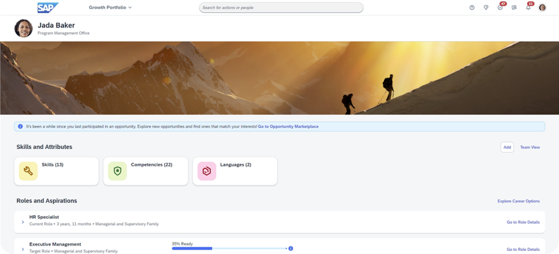Follow the Go to Opportunity Marketplace link

[x=288, y=126]
